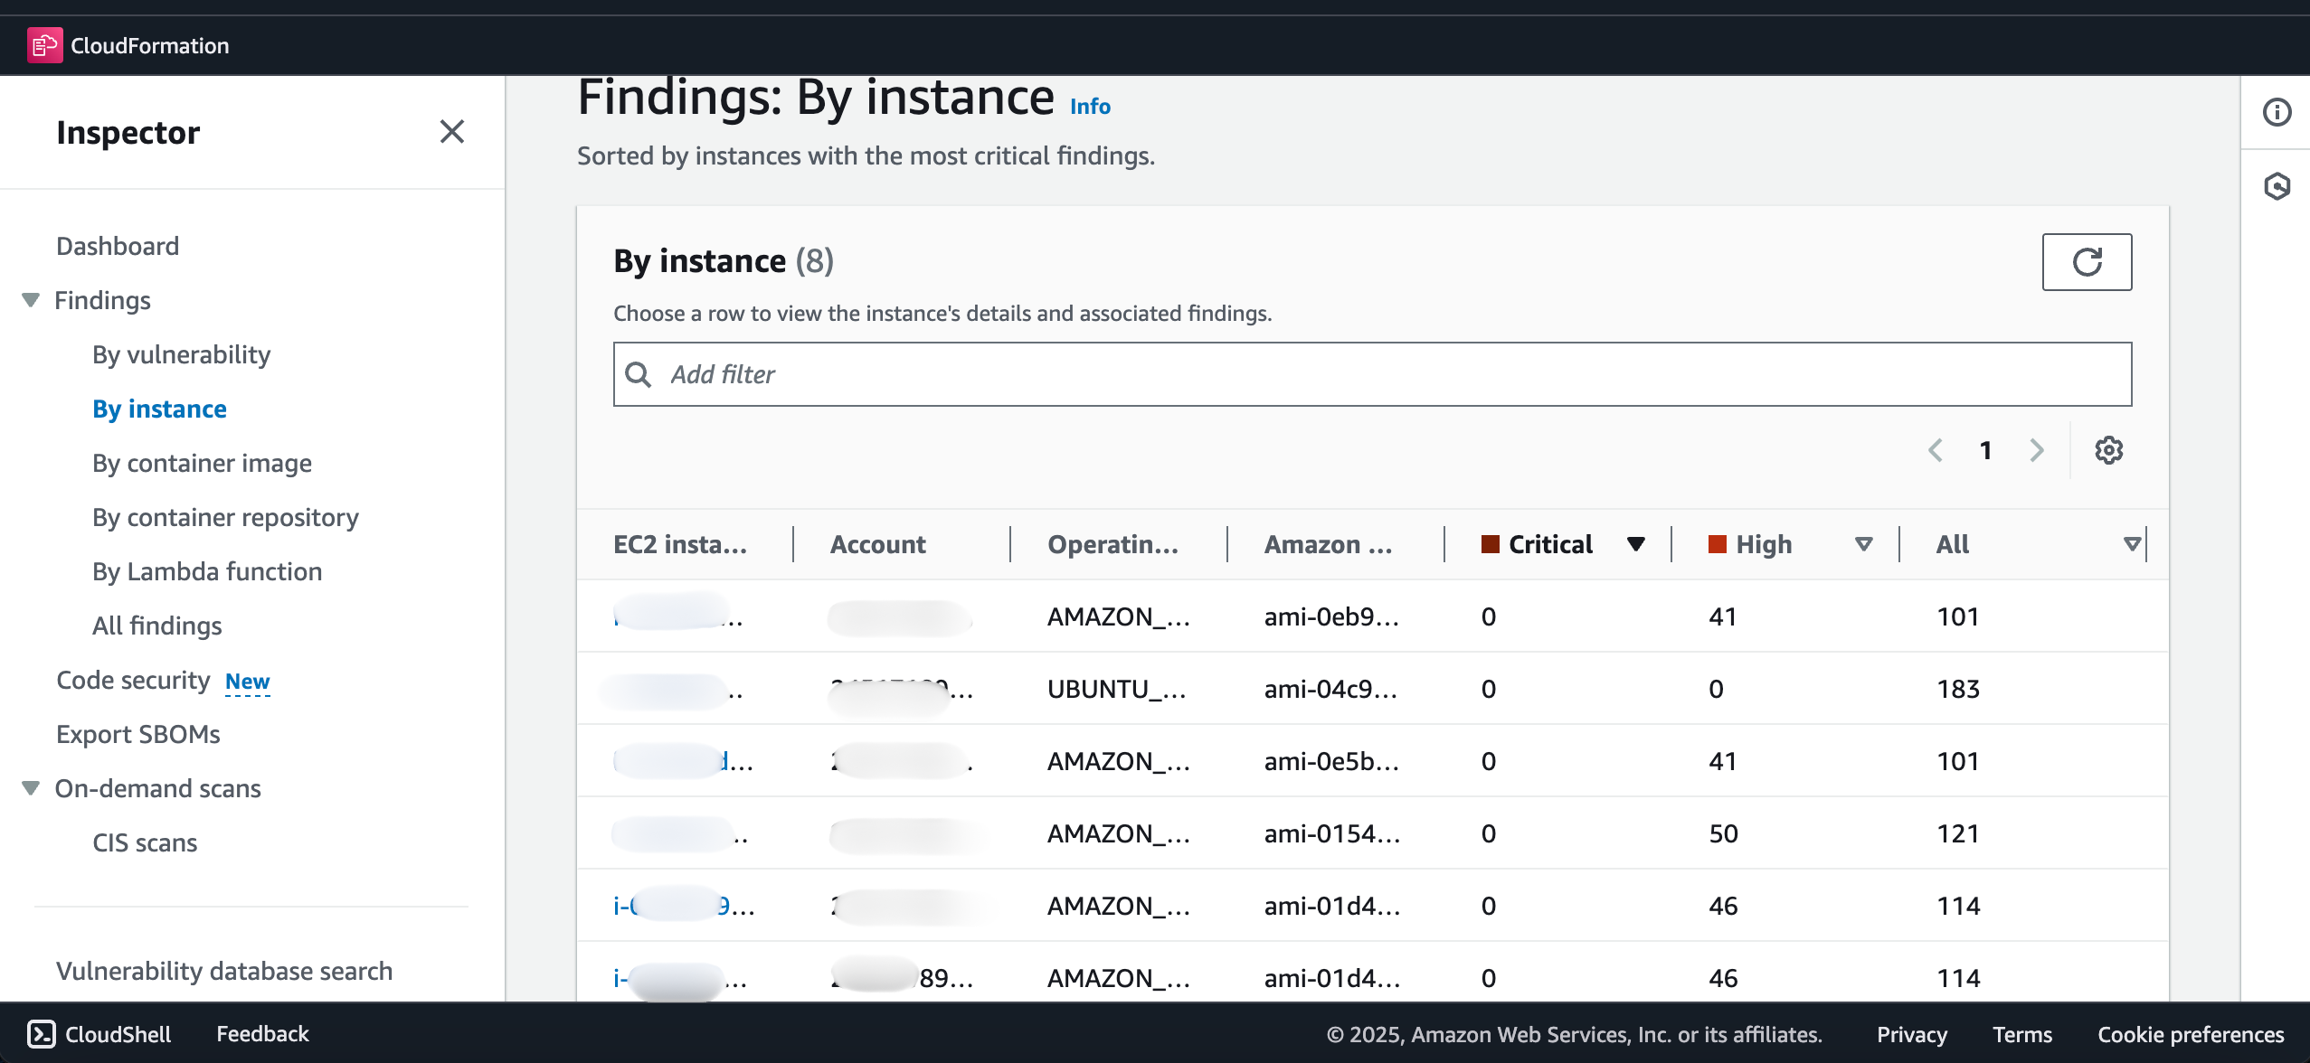Select By vulnerability findings view
Screen dimensions: 2310x1063
182,354
